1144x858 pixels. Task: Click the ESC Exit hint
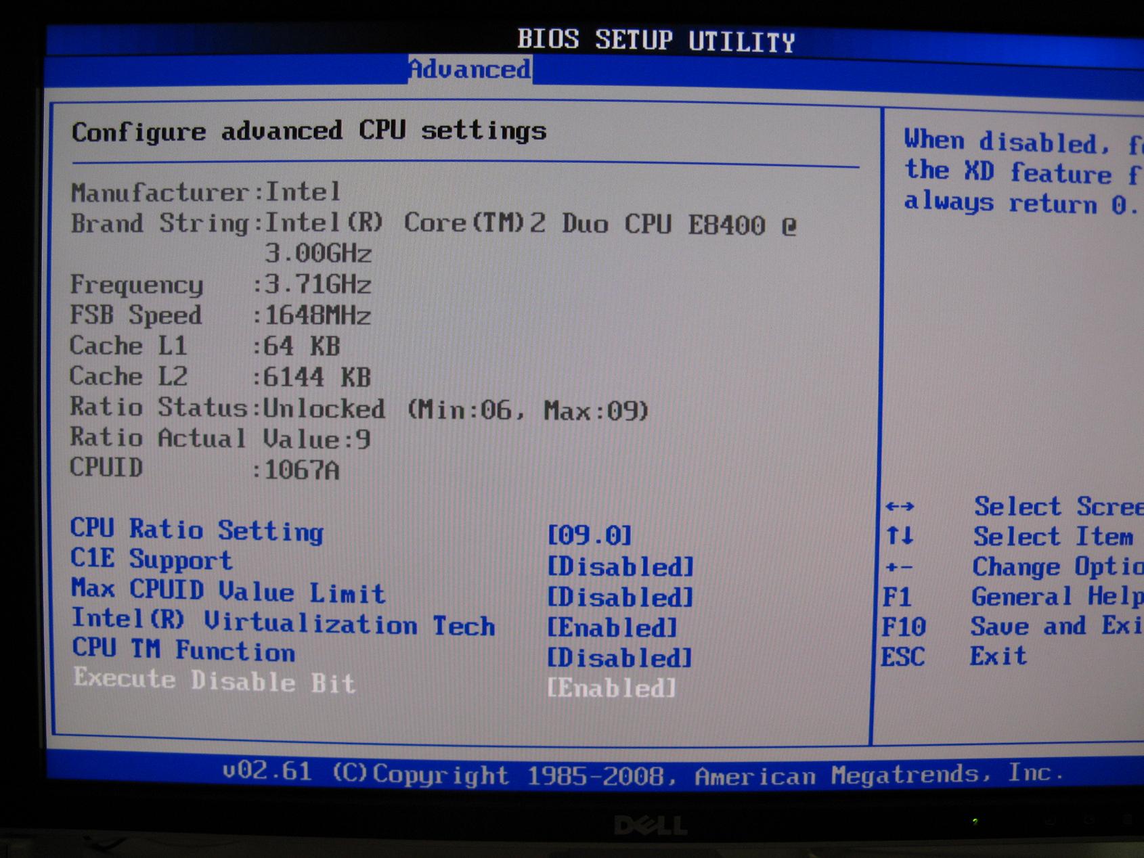954,656
